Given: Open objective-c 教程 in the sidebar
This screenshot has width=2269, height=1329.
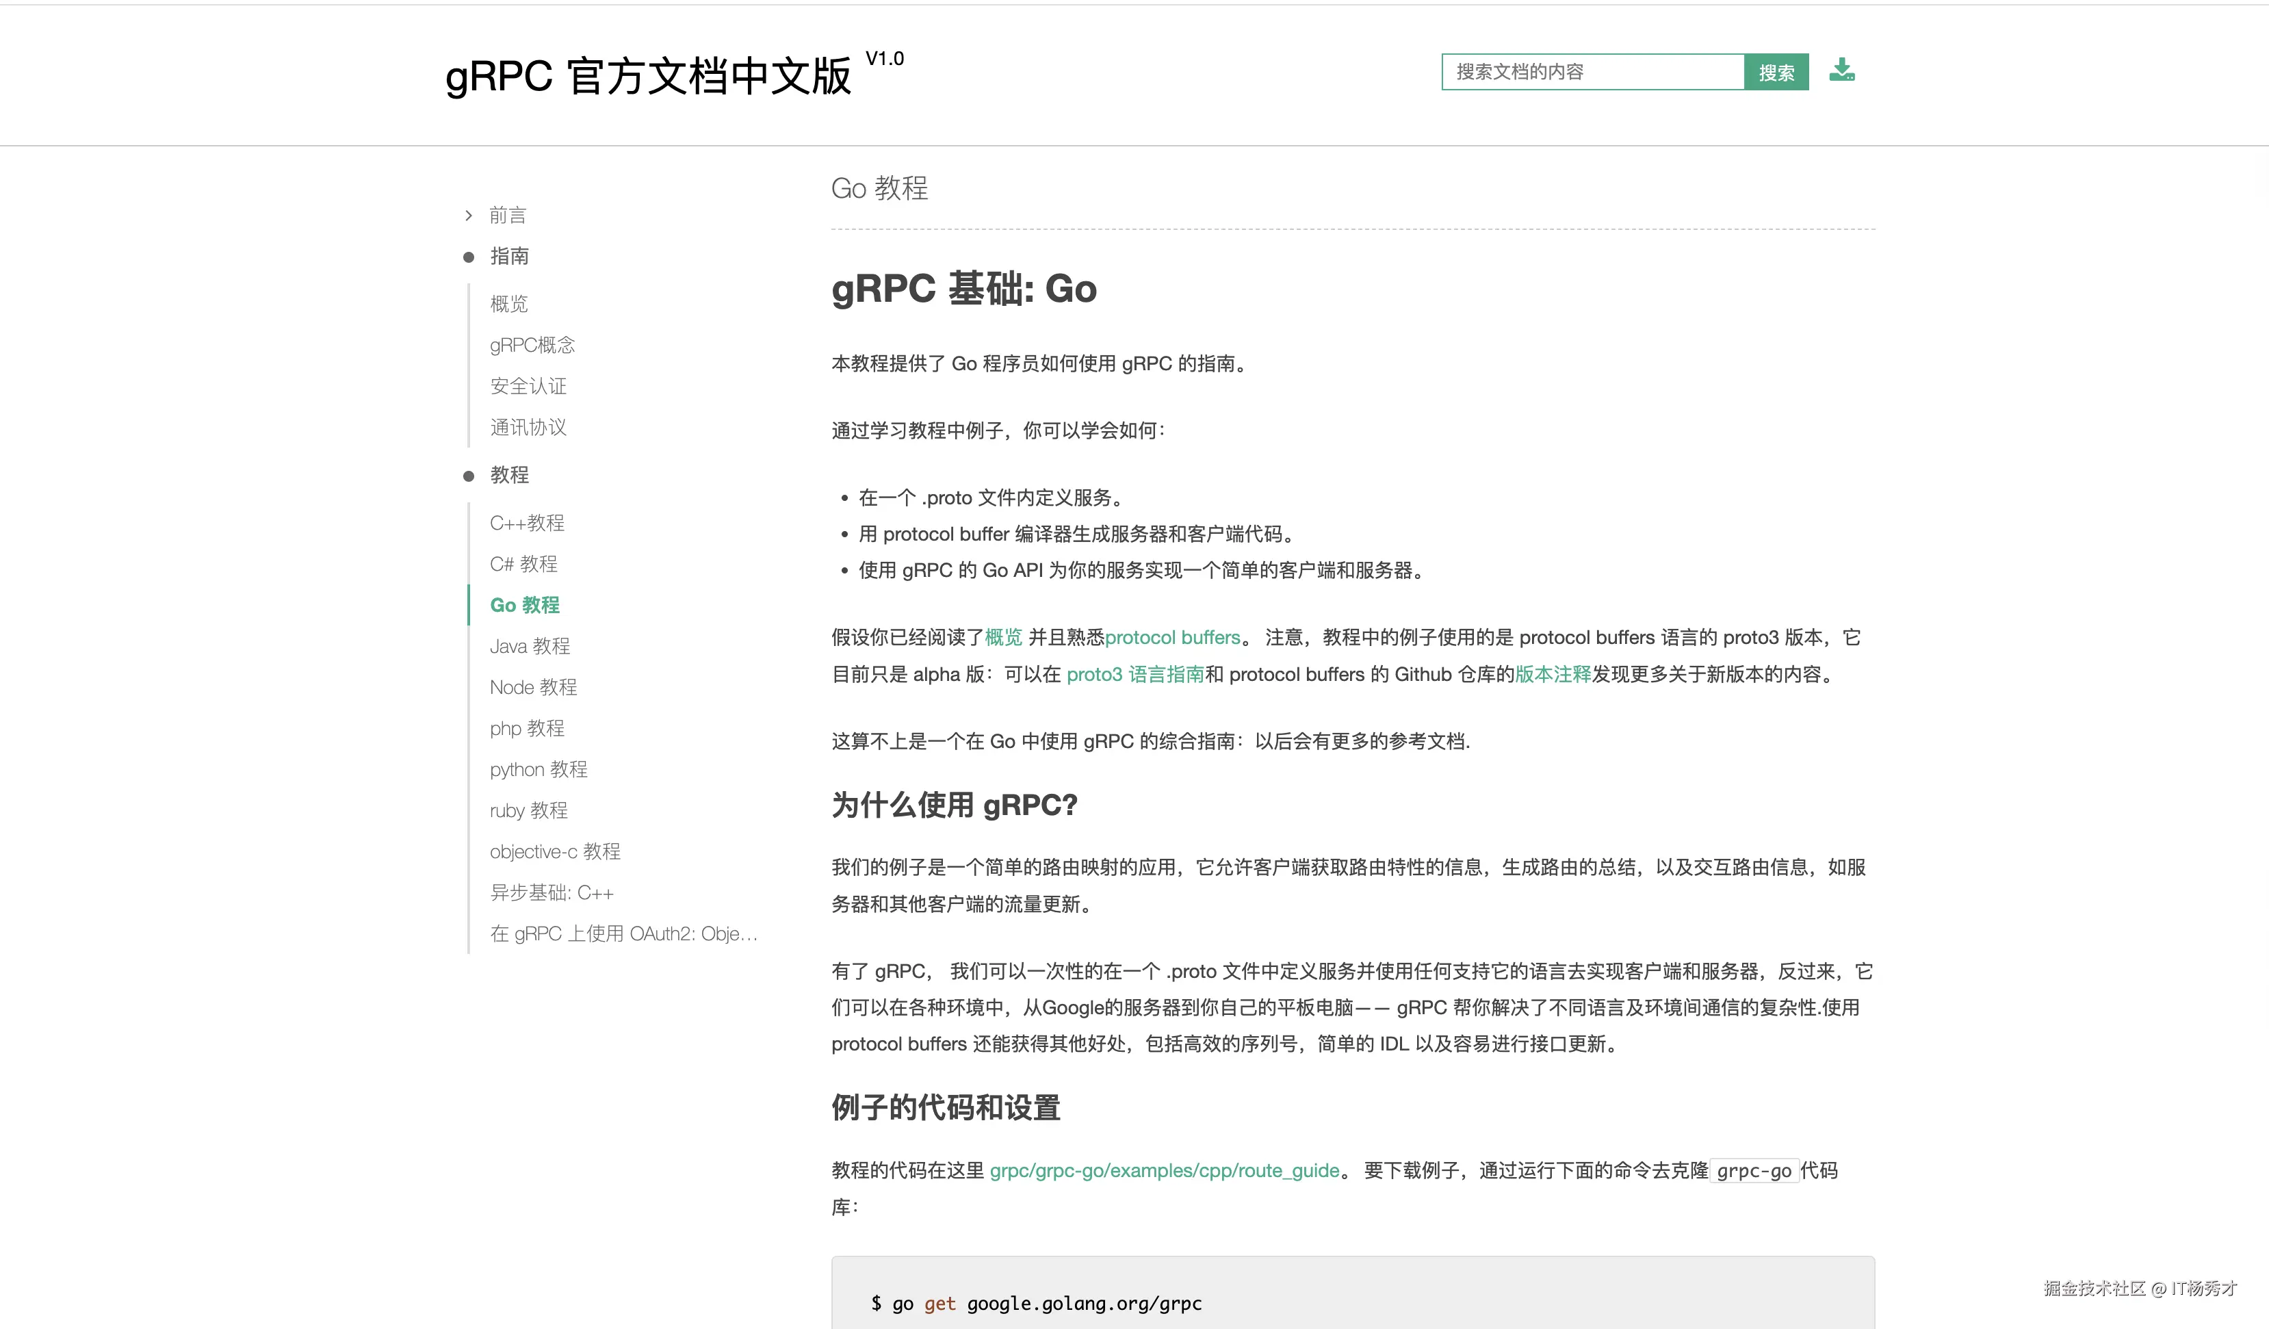Looking at the screenshot, I should 556,852.
